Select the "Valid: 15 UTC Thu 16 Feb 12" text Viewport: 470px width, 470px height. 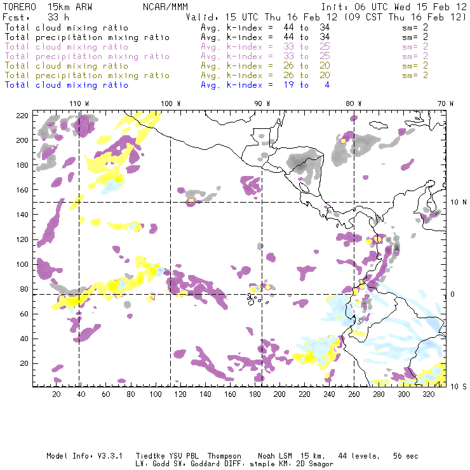[262, 17]
